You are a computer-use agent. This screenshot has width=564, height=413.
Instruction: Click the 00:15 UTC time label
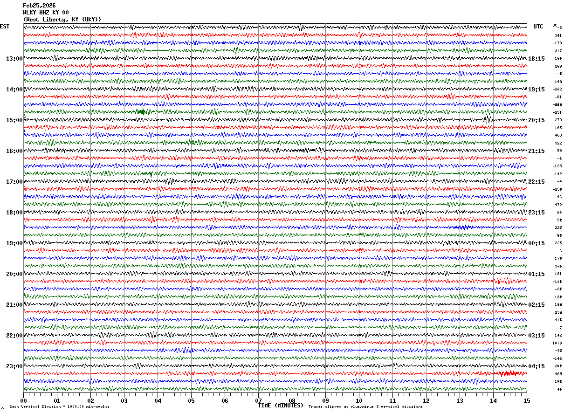click(536, 243)
